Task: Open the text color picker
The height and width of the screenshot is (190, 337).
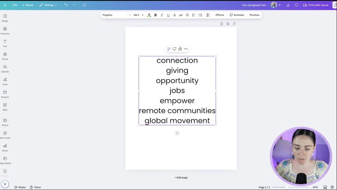Action: point(149,15)
